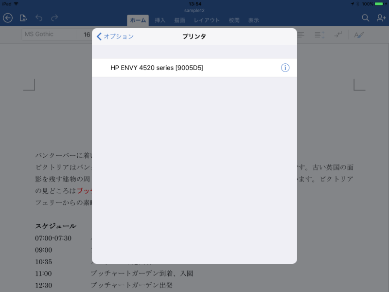The width and height of the screenshot is (389, 292).
Task: Switch to 表示 tab
Action: click(253, 20)
